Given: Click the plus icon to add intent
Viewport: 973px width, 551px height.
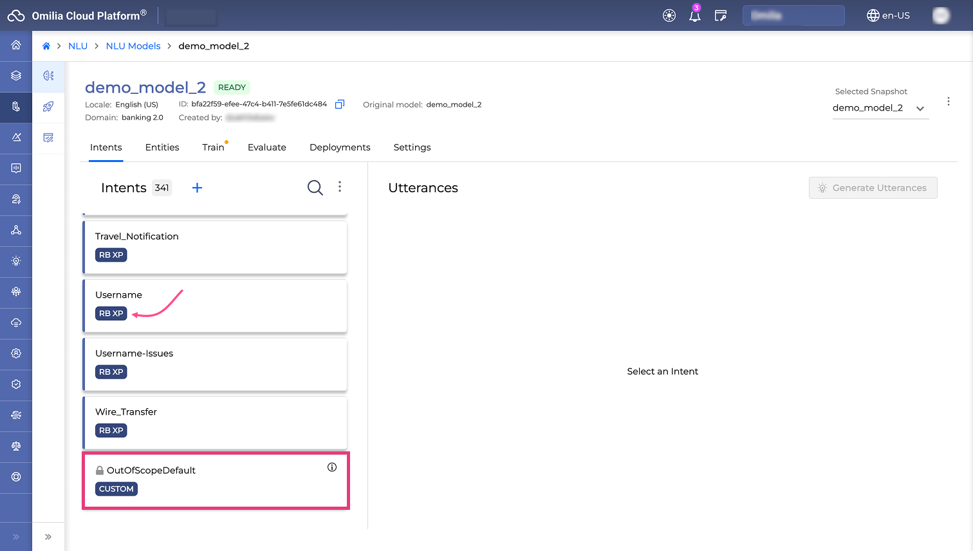Looking at the screenshot, I should click(x=197, y=188).
